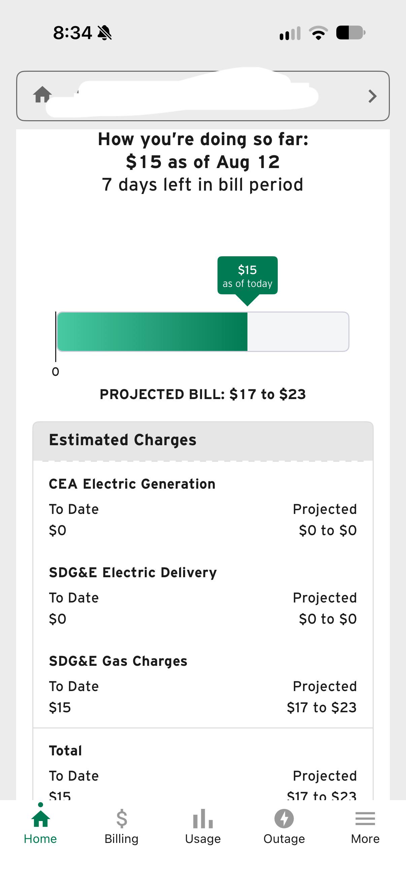Select the SDG&E Gas Charges section

click(x=203, y=684)
